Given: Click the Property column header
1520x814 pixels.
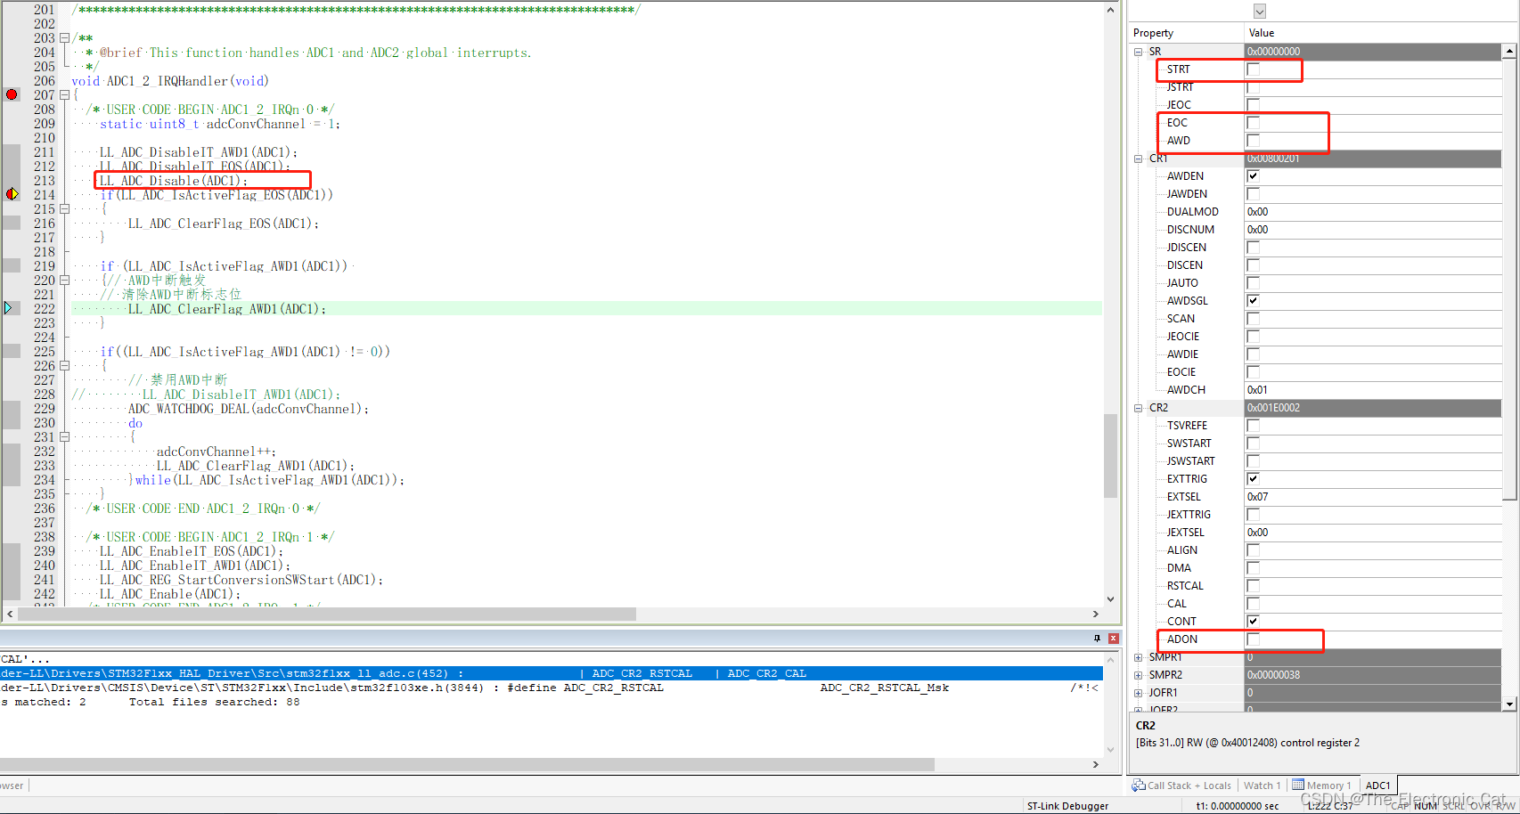Looking at the screenshot, I should 1186,33.
